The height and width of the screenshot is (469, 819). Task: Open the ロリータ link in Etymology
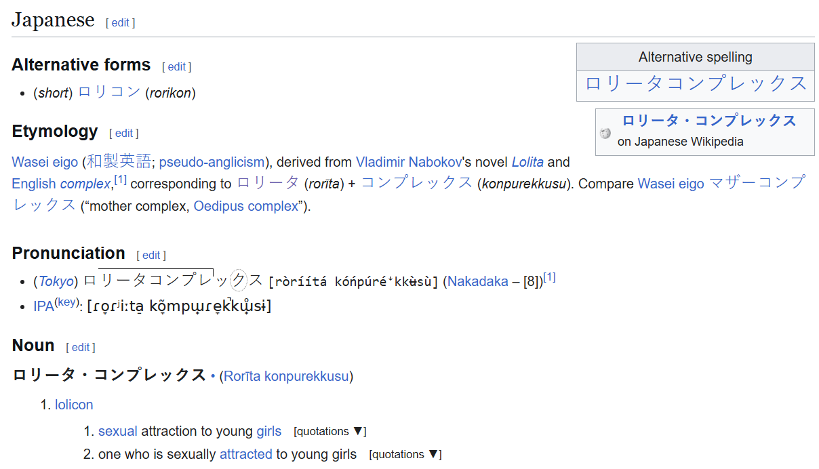(x=268, y=183)
